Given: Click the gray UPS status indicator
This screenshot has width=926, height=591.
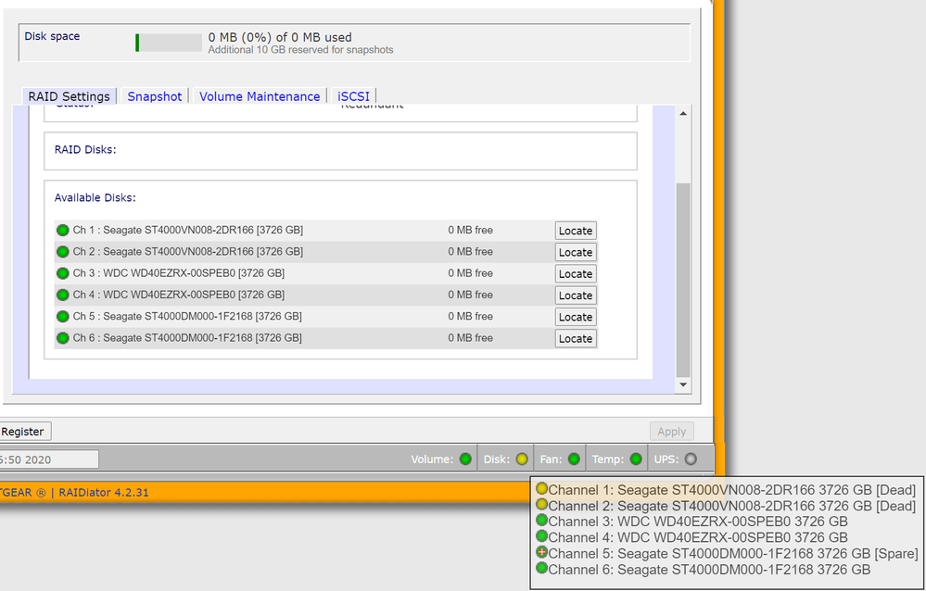Looking at the screenshot, I should click(691, 459).
